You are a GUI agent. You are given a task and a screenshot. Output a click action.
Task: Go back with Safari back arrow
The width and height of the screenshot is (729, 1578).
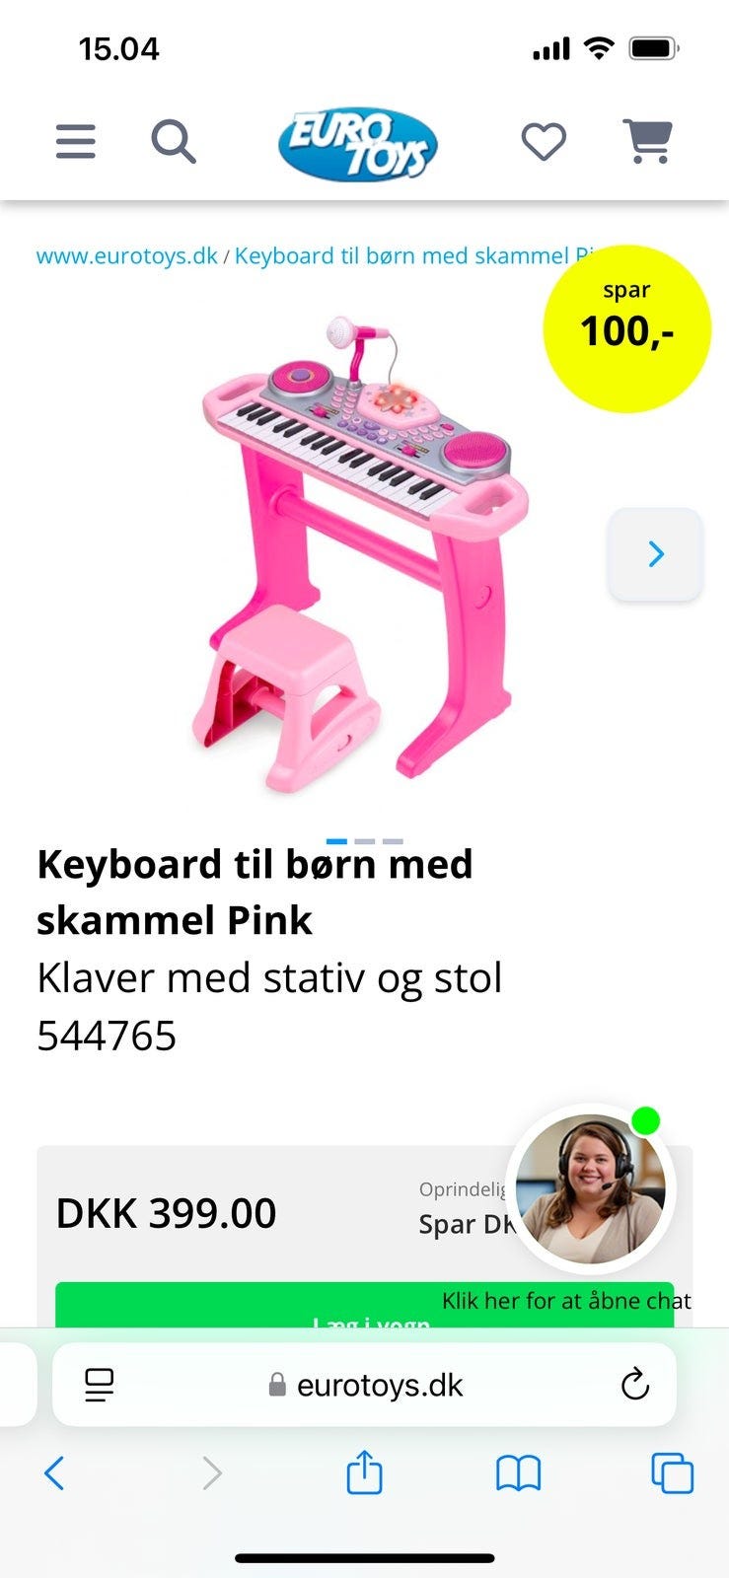[54, 1473]
